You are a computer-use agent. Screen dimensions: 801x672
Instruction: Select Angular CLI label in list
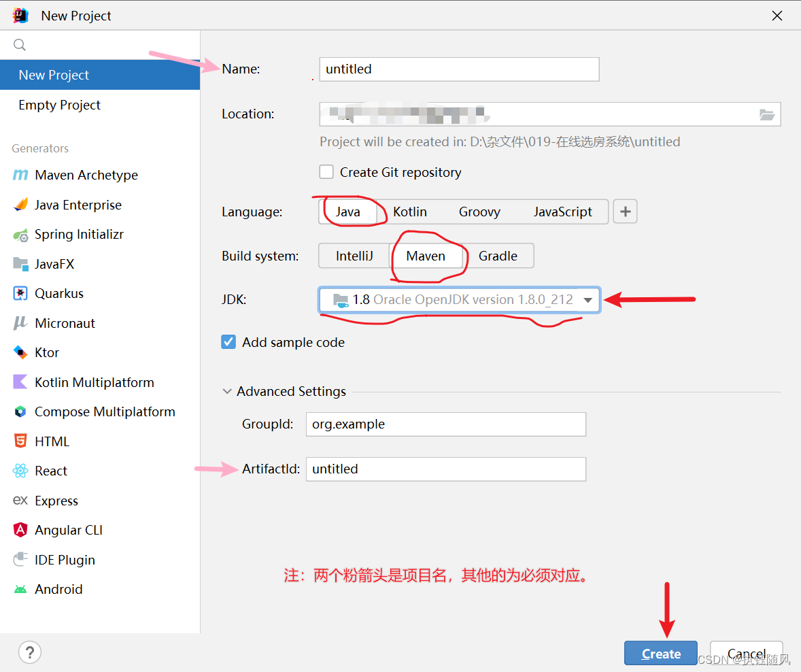pyautogui.click(x=69, y=530)
